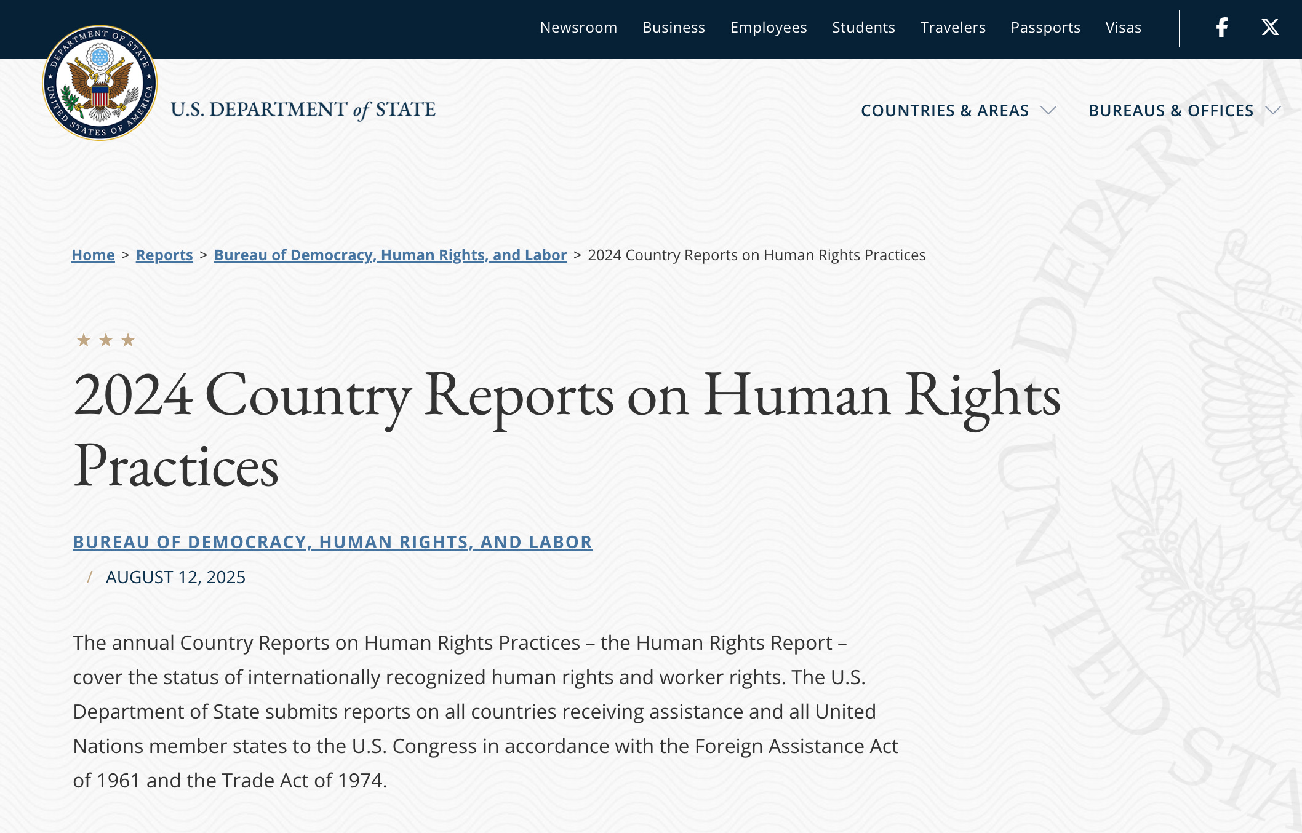Go to the Visas page
The image size is (1302, 833).
[x=1123, y=28]
